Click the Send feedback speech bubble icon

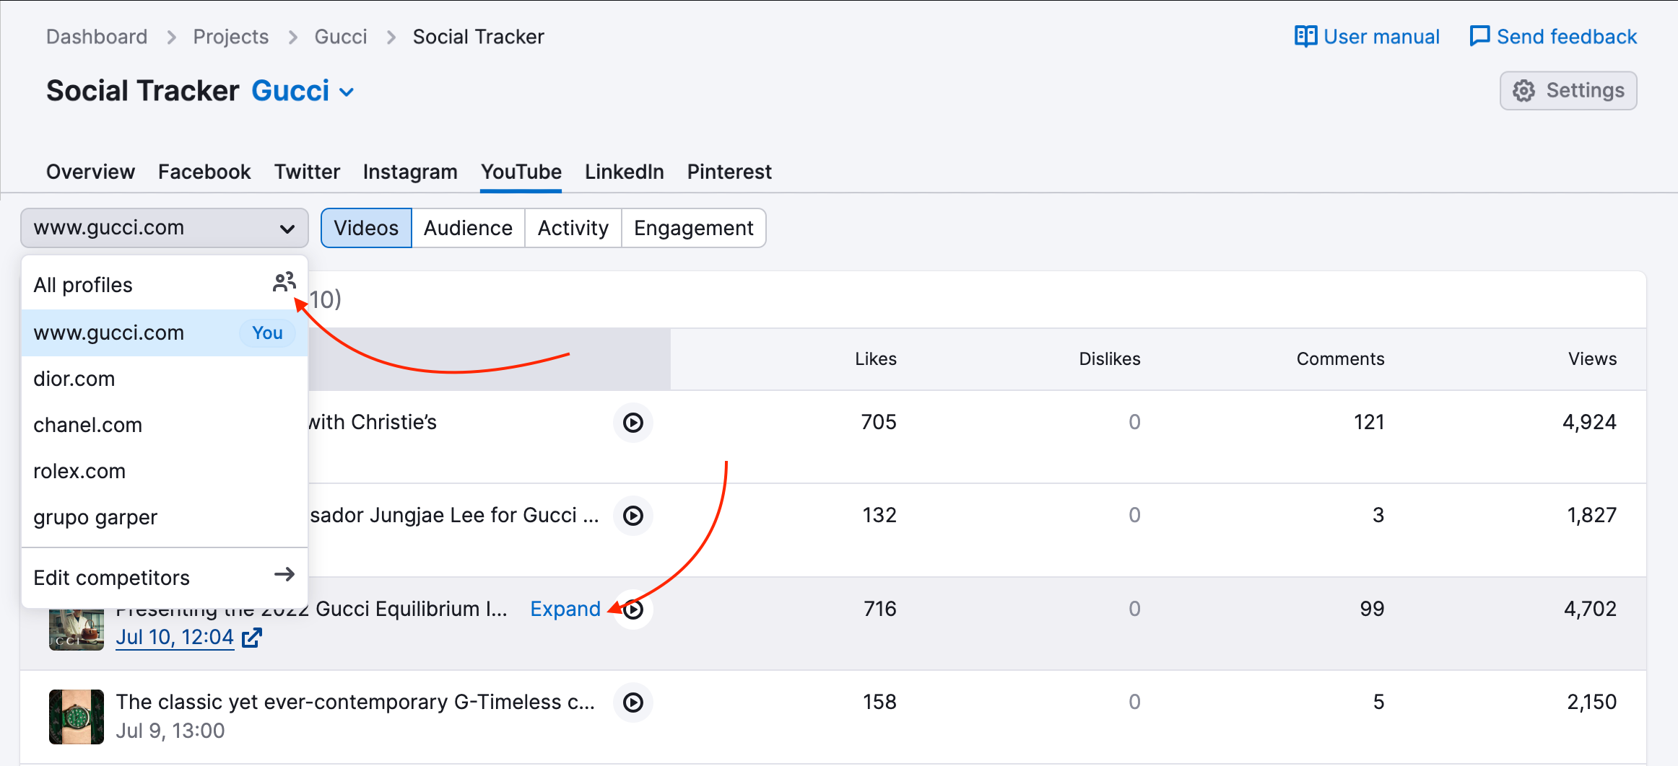point(1479,36)
